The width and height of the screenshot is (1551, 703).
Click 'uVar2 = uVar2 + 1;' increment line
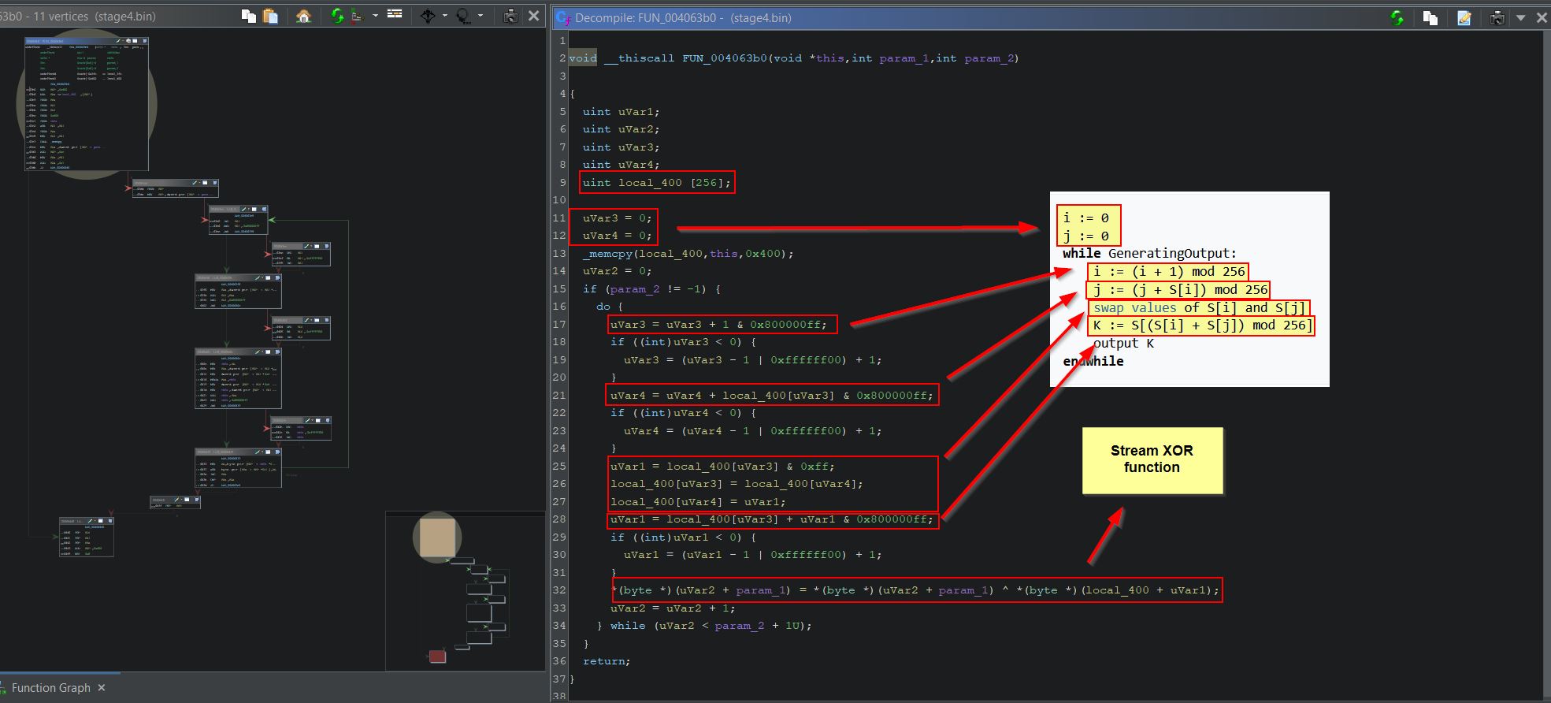[x=673, y=608]
